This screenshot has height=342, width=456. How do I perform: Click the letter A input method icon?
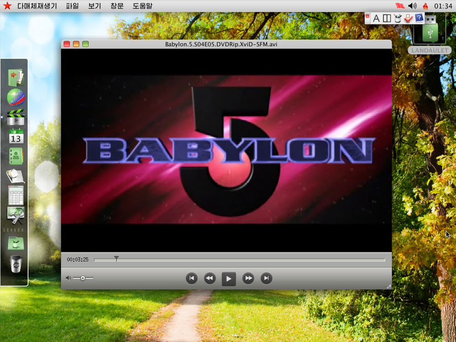[x=376, y=19]
